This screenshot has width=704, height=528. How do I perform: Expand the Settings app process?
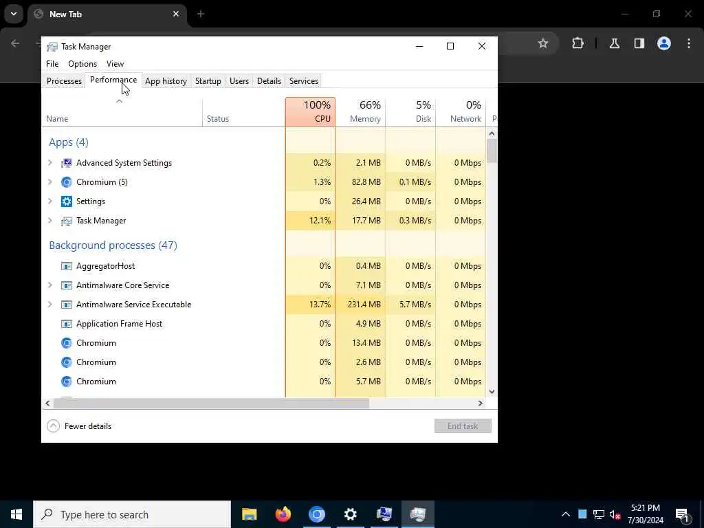tap(50, 201)
